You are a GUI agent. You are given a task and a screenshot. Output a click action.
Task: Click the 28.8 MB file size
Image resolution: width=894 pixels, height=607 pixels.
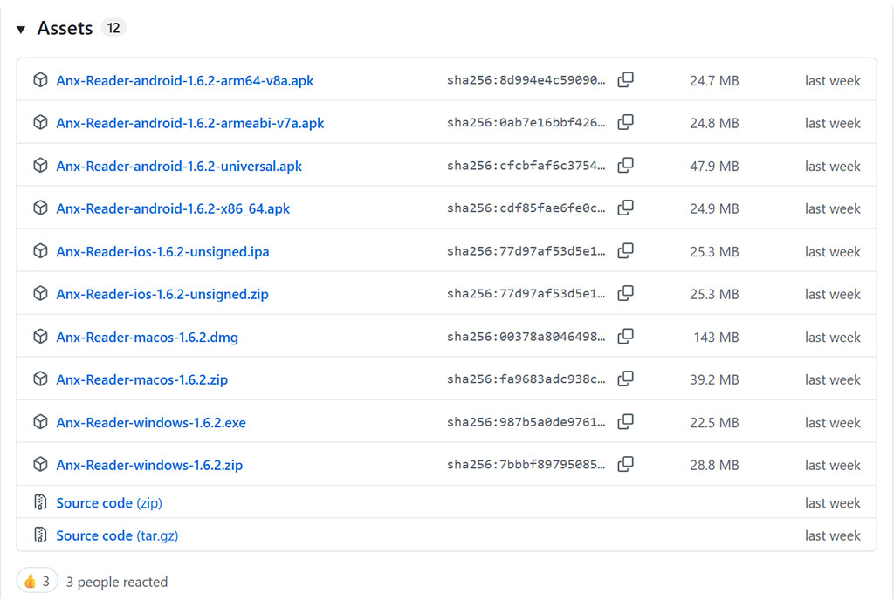[714, 465]
